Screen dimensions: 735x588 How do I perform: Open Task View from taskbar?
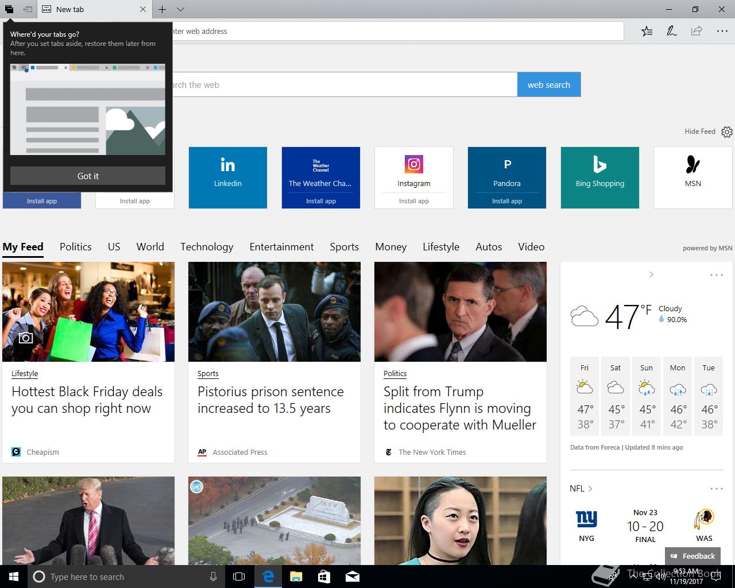click(x=239, y=577)
